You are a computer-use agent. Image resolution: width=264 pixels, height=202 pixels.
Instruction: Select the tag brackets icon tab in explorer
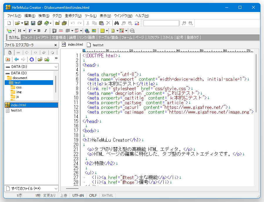[35, 53]
